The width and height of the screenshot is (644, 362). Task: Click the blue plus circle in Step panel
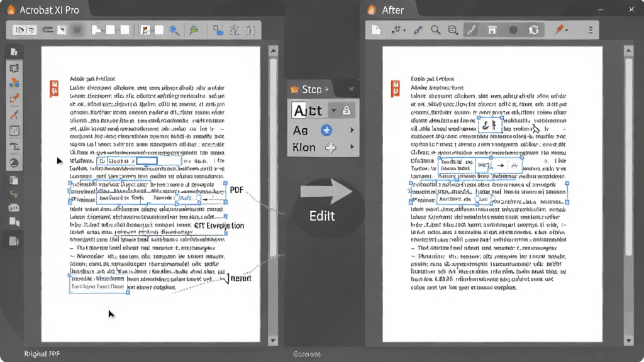click(326, 130)
